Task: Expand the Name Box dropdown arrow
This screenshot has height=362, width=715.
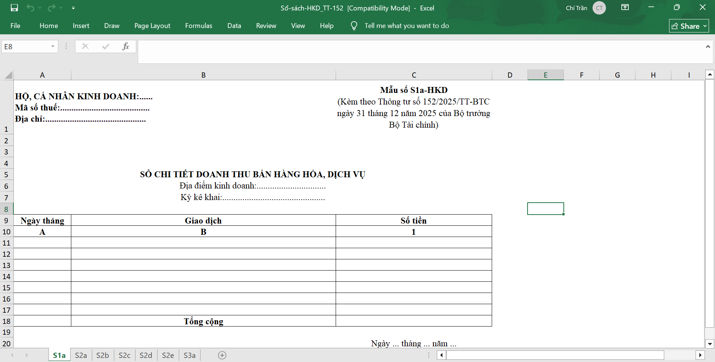Action: [x=53, y=46]
